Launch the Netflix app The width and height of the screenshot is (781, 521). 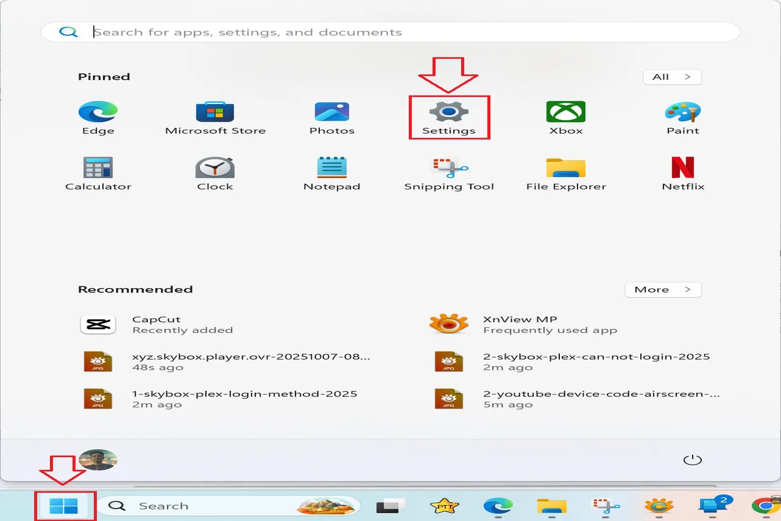coord(683,173)
